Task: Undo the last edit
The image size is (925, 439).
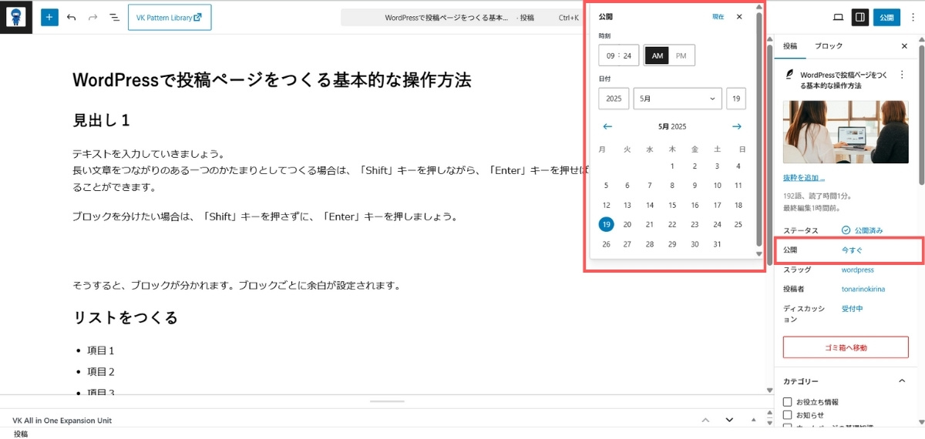Action: [x=72, y=17]
